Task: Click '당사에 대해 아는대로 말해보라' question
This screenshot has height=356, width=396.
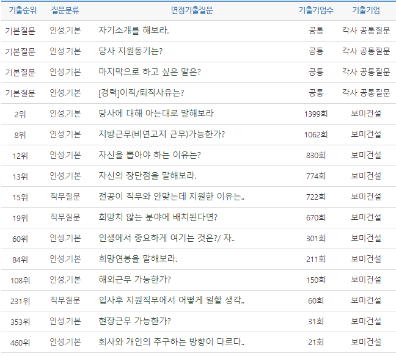Action: click(x=156, y=114)
